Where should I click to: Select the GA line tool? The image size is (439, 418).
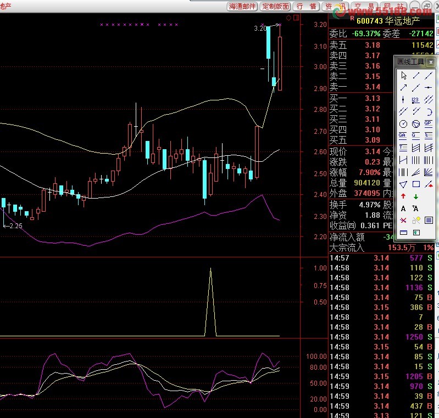coord(403,136)
